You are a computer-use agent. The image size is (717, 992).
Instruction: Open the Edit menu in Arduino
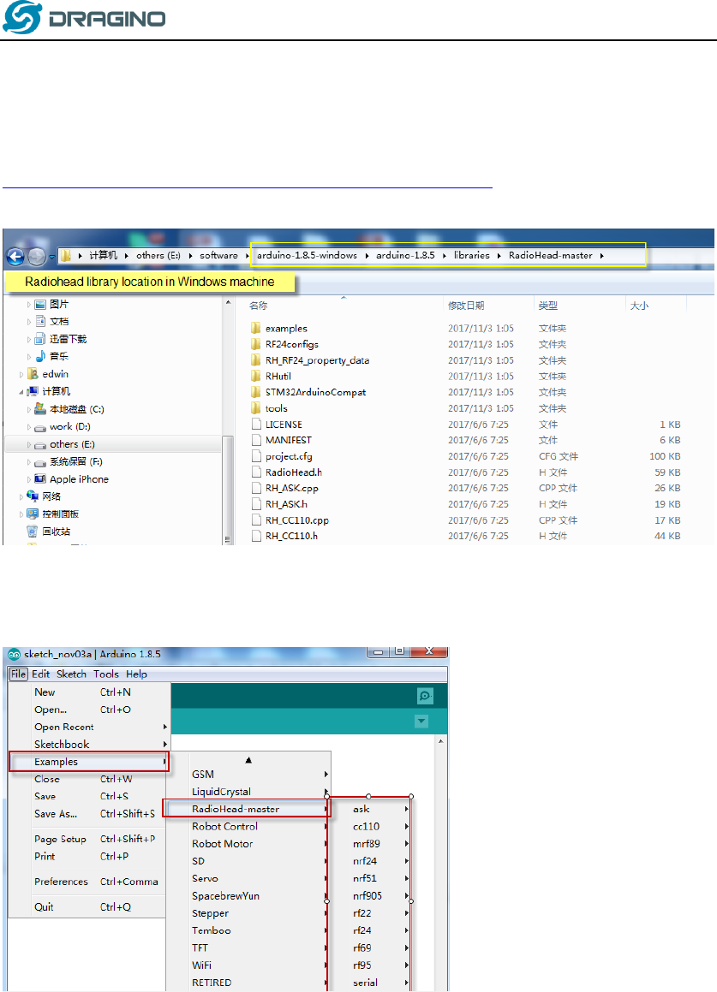(40, 674)
